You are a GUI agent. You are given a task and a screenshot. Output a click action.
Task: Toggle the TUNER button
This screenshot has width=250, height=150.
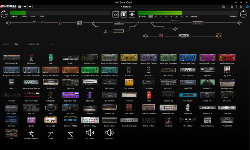42,16
